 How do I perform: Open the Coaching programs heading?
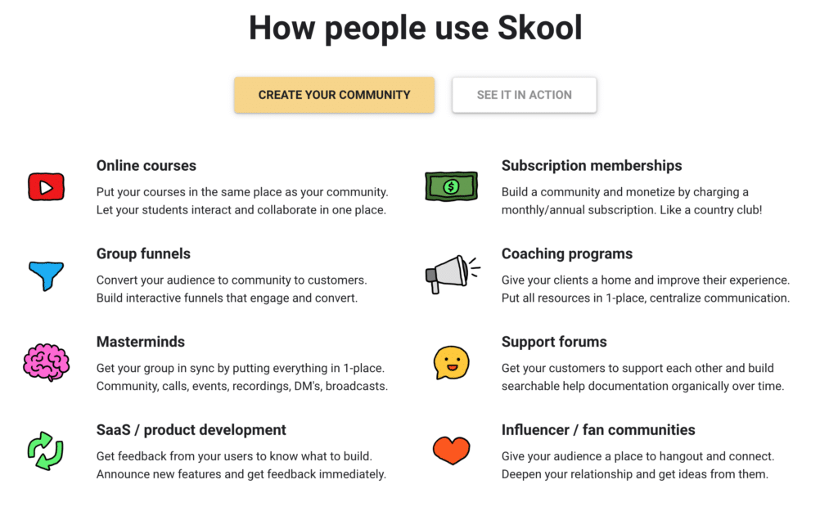tap(567, 253)
